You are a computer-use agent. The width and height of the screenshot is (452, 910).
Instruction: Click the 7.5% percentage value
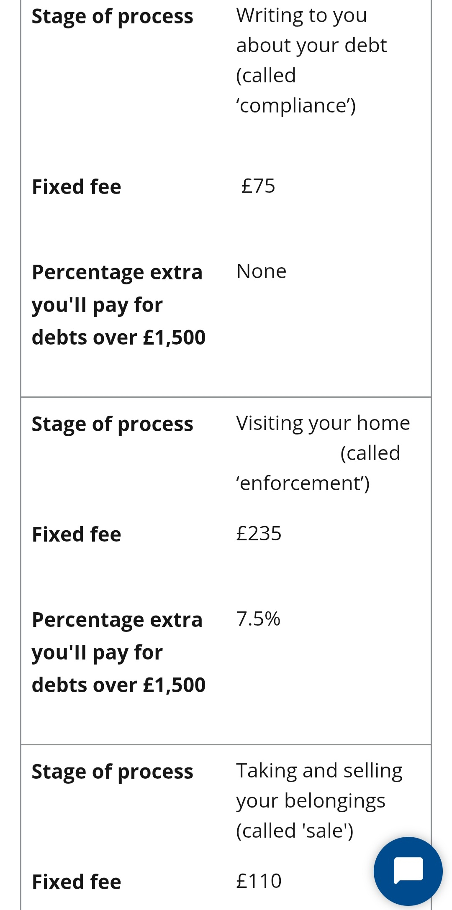pos(258,619)
